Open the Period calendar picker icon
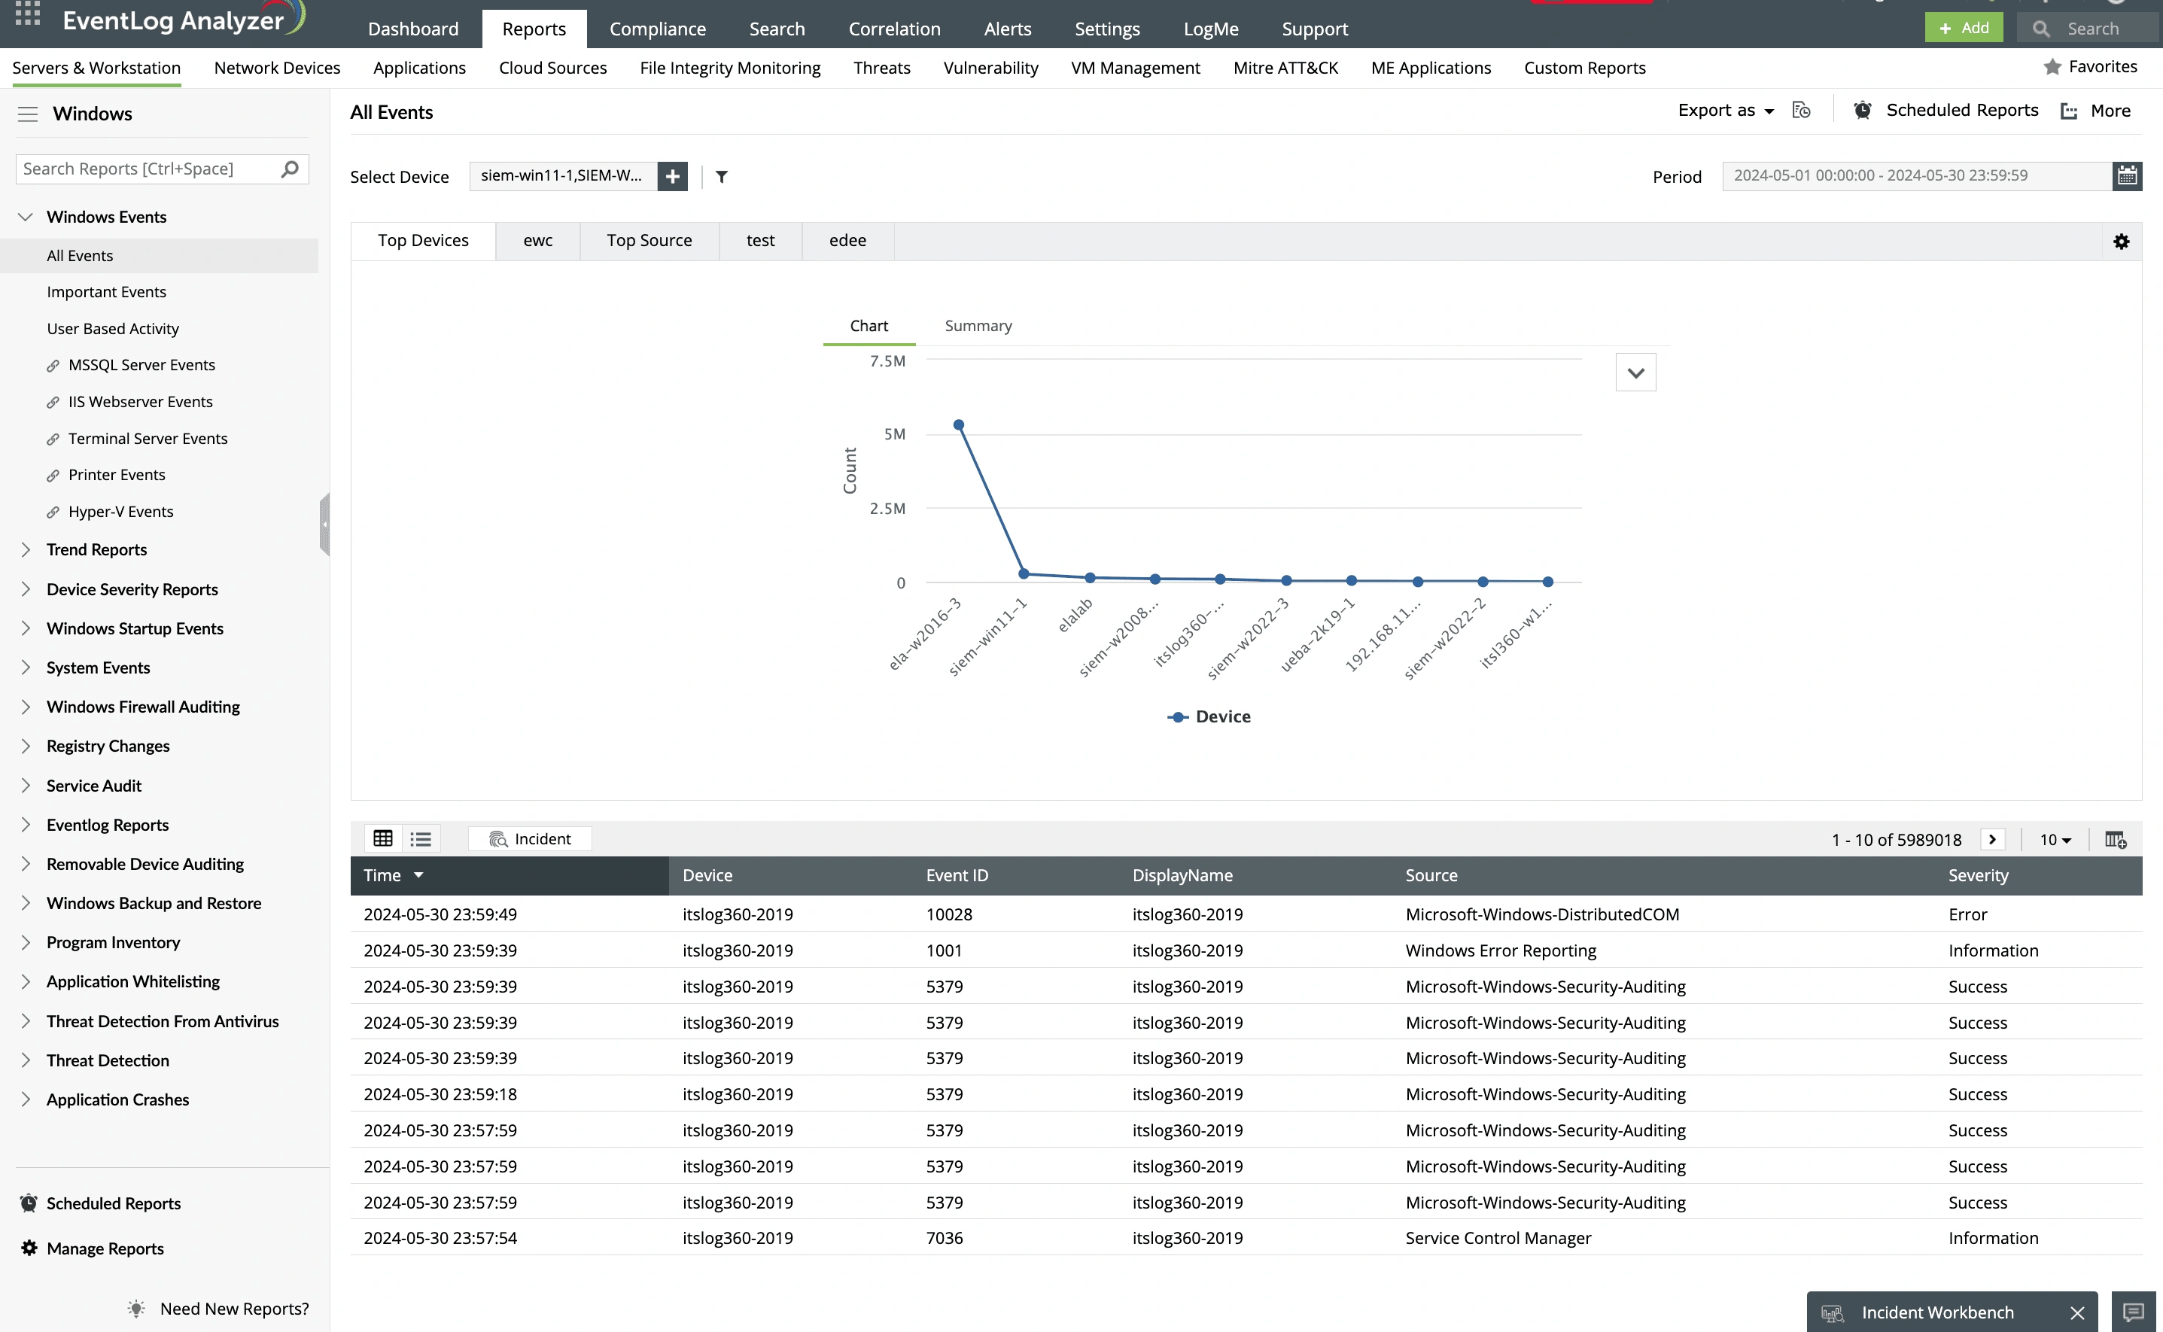The width and height of the screenshot is (2163, 1332). pos(2127,175)
